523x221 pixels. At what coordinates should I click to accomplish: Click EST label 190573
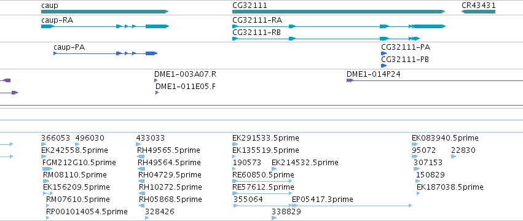coord(247,163)
